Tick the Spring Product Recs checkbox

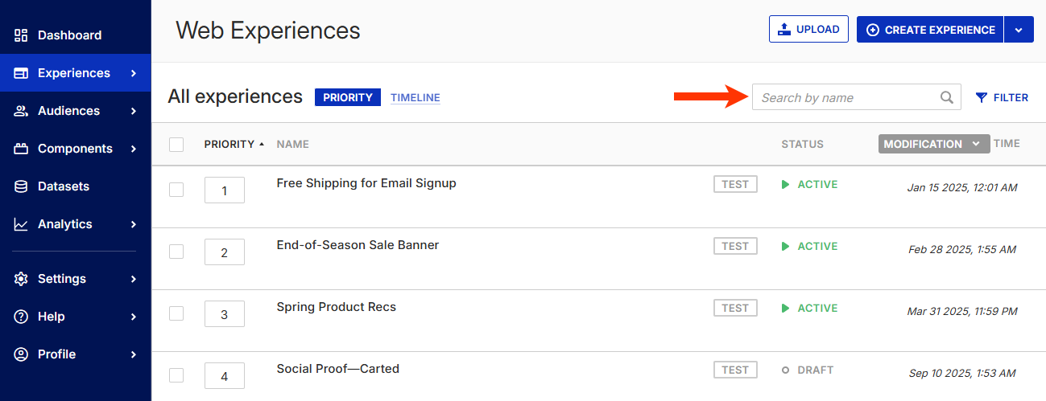click(x=176, y=313)
